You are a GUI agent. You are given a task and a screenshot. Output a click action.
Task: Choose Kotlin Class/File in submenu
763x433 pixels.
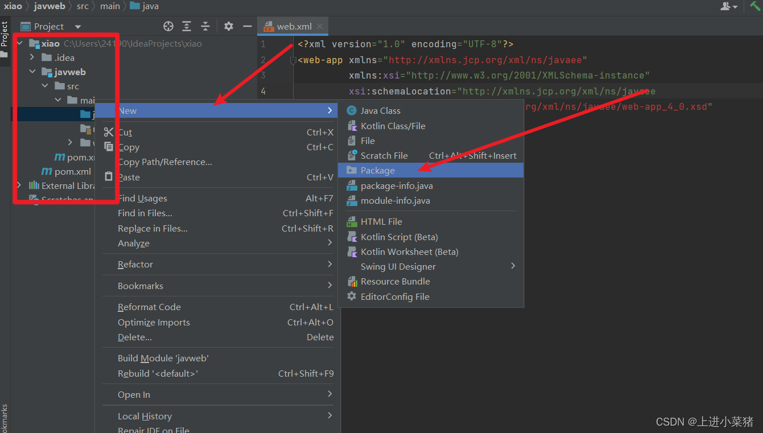393,126
